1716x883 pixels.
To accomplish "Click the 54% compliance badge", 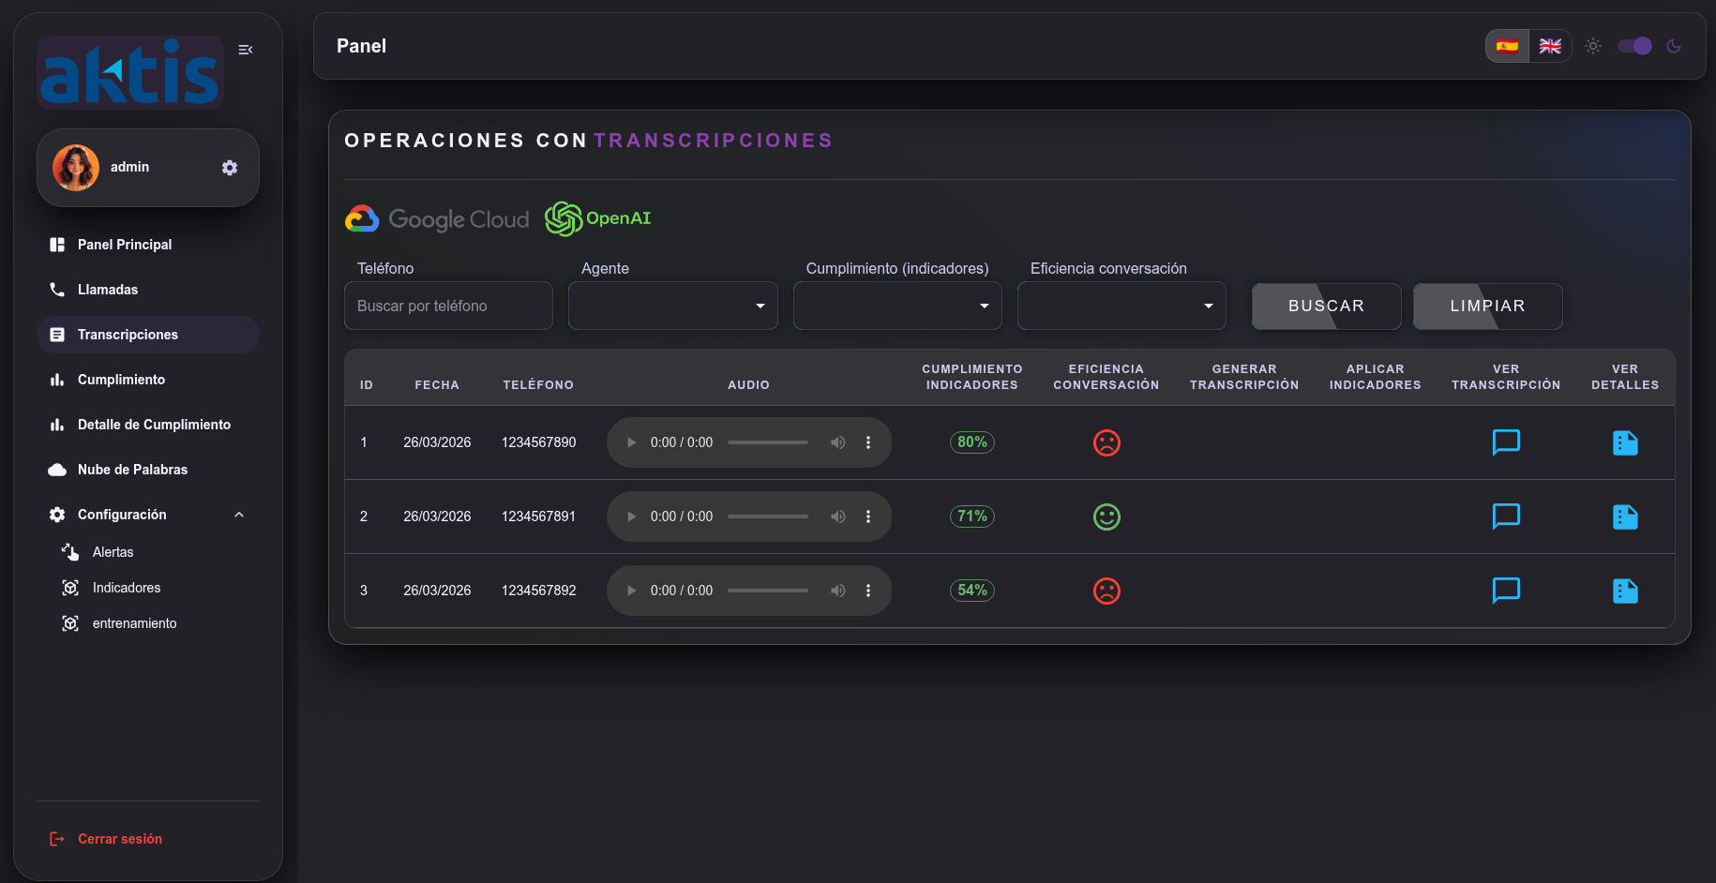I will click(972, 591).
